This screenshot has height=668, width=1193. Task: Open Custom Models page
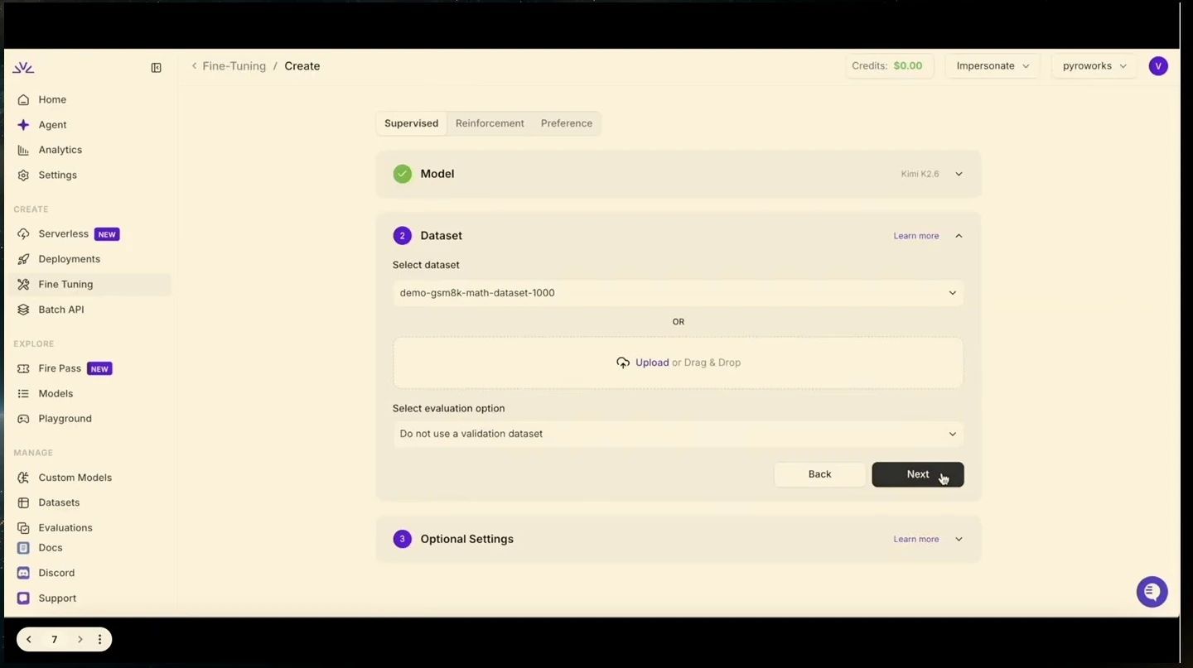coord(75,478)
